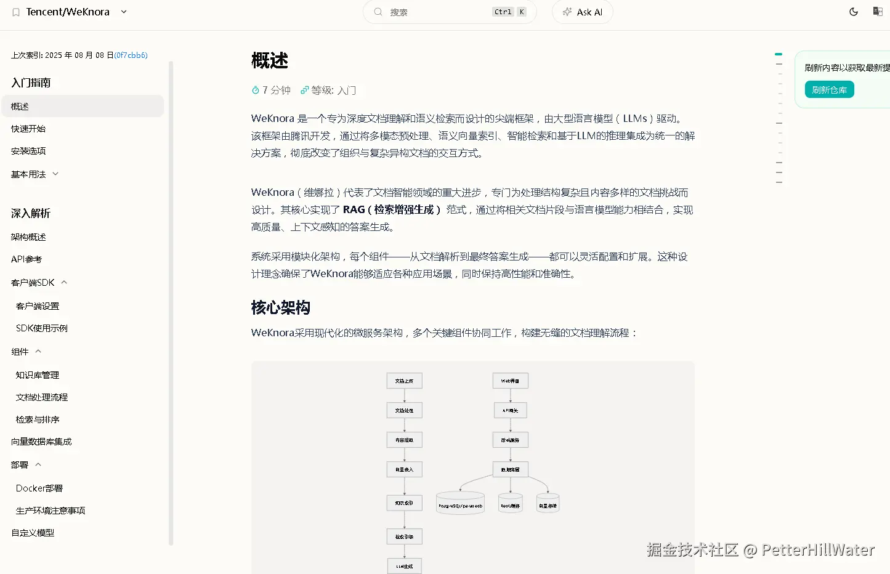
Task: Open the 检索与排序 subpage
Action: click(x=38, y=419)
